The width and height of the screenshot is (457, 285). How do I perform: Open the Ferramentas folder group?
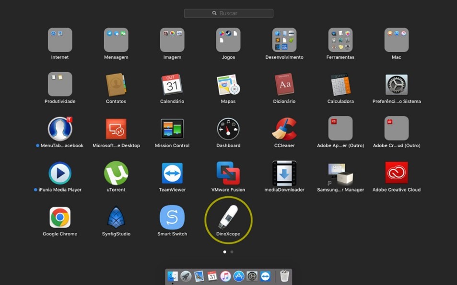click(x=340, y=40)
